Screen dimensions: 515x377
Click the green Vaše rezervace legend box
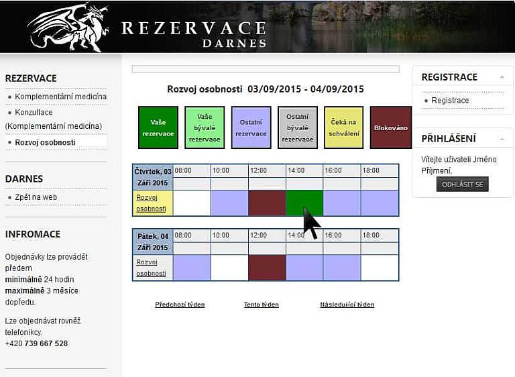click(158, 127)
